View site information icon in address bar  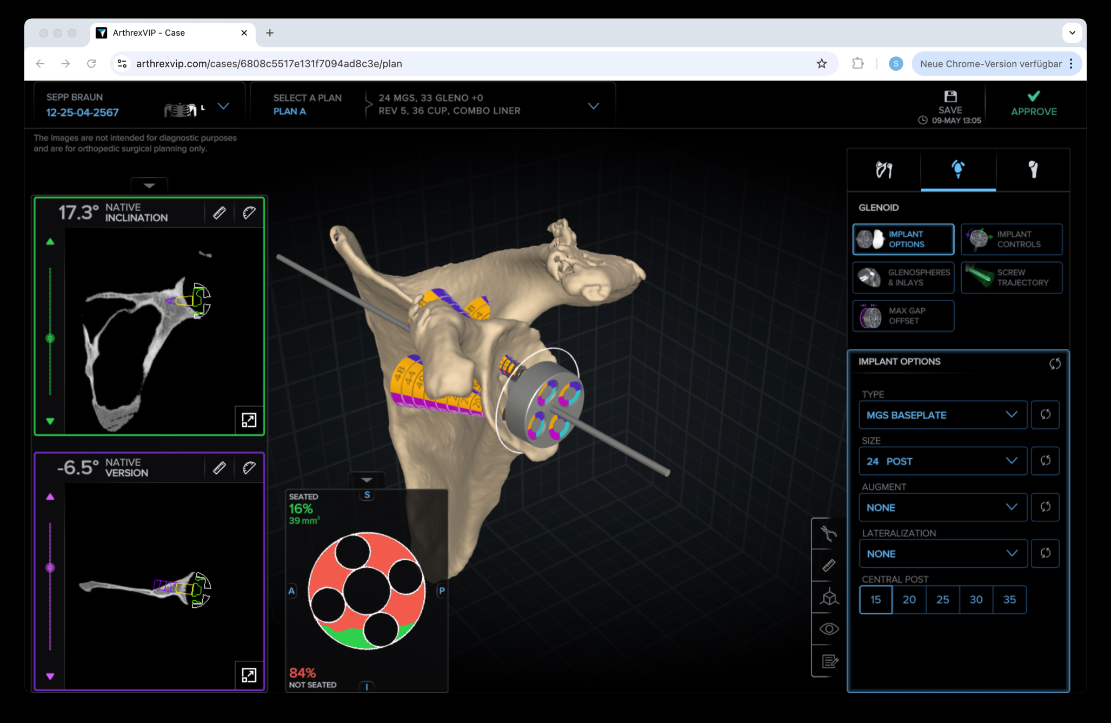tap(122, 64)
